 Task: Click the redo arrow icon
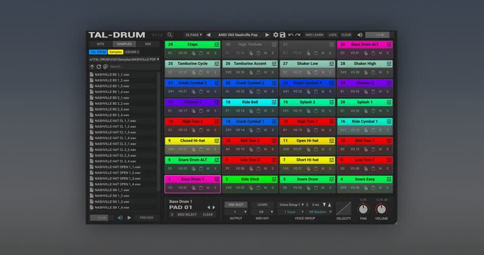[298, 35]
